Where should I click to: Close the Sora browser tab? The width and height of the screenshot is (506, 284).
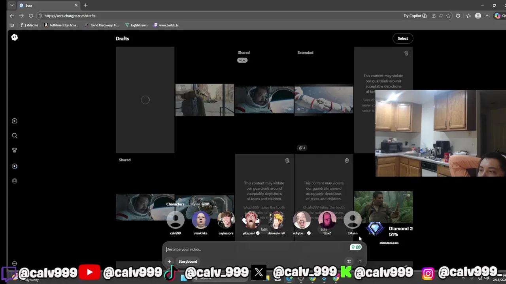point(76,5)
